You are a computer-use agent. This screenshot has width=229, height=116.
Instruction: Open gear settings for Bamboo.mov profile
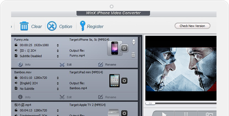click(x=124, y=81)
